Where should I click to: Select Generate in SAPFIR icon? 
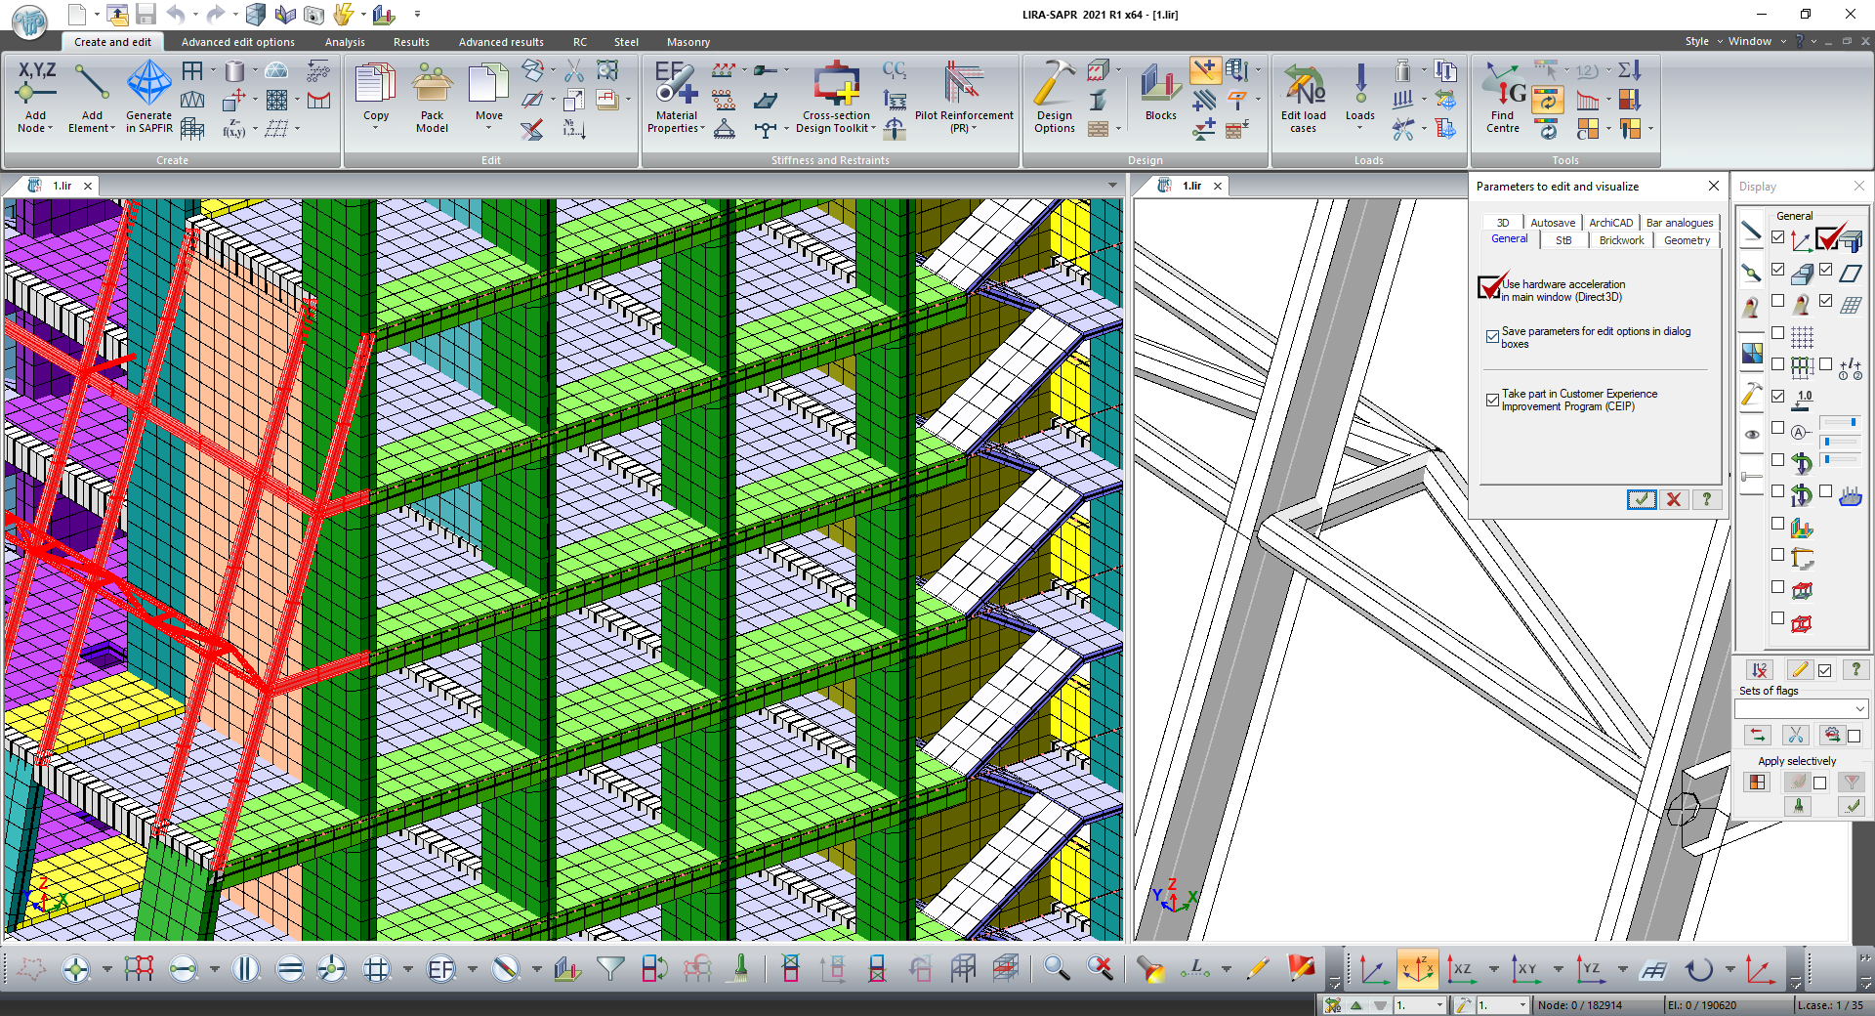coord(148,96)
